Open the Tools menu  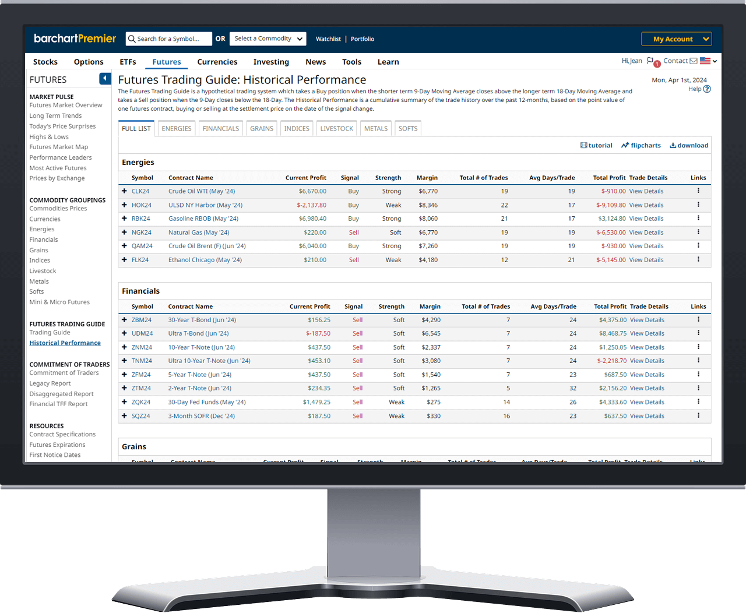352,62
